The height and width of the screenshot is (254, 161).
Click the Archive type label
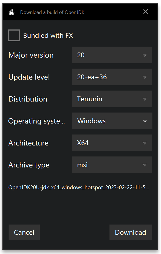point(29,165)
